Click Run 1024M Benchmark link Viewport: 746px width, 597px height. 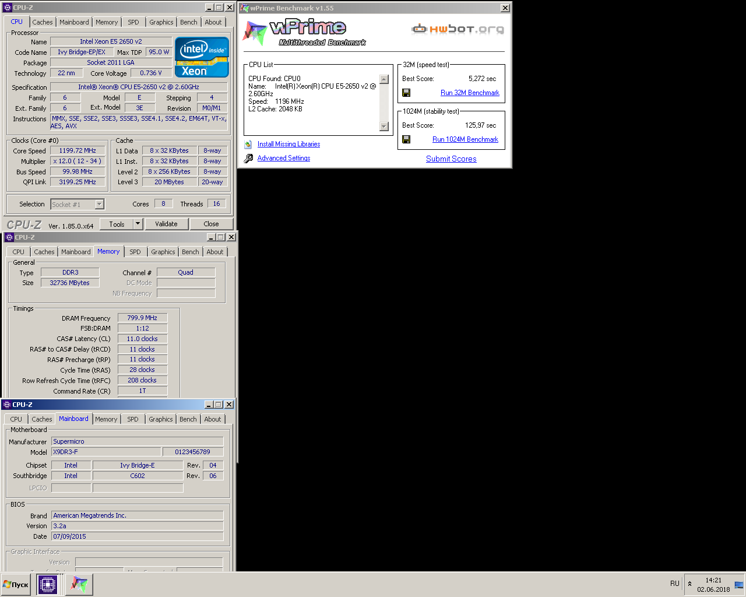[x=465, y=139]
